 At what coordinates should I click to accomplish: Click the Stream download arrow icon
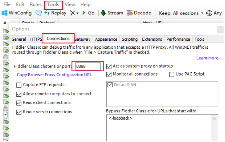tap(103, 13)
